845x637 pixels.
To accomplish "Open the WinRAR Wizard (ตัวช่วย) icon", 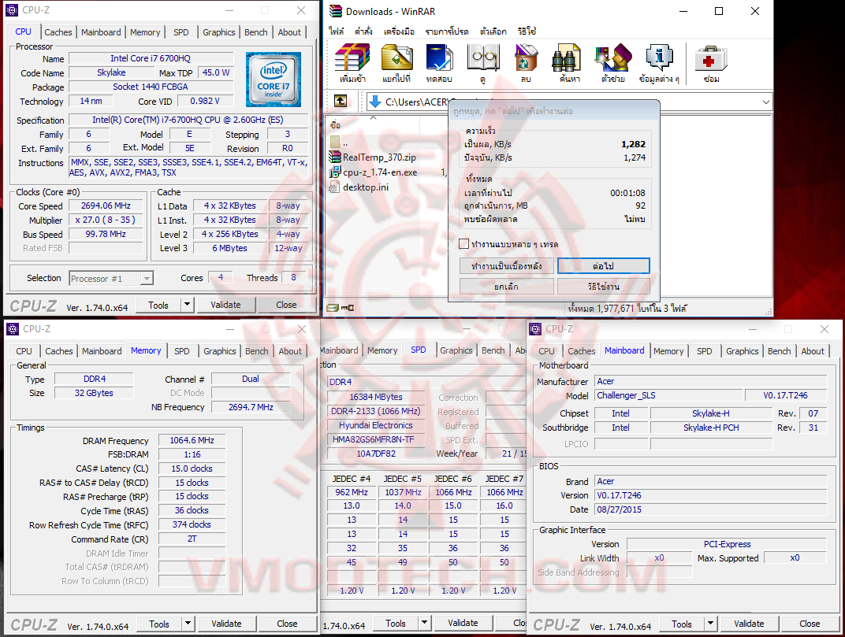I will (612, 57).
